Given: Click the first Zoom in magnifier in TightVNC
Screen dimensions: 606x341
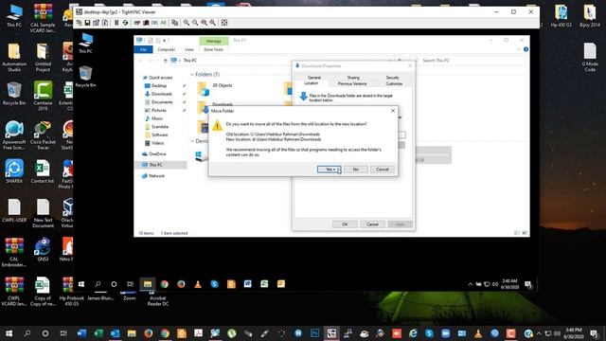Looking at the screenshot, I should click(187, 23).
